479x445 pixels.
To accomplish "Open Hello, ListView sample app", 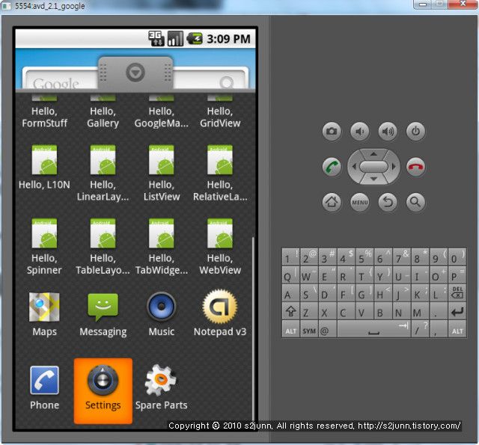I will coord(162,173).
